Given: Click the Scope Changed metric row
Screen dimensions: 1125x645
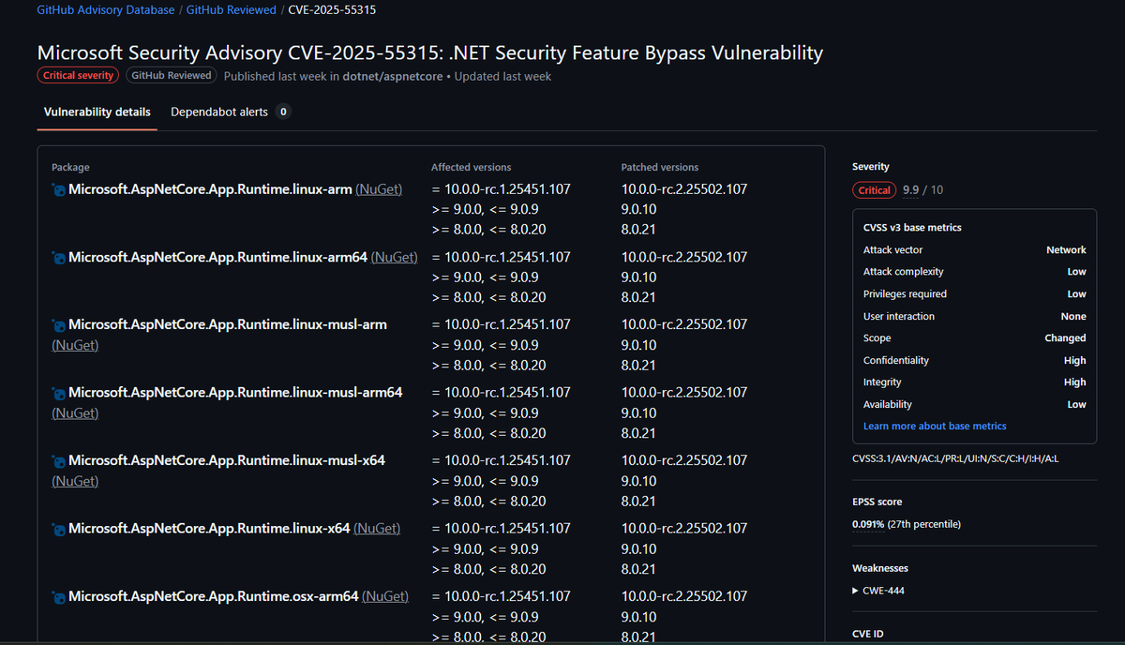Looking at the screenshot, I should [975, 338].
